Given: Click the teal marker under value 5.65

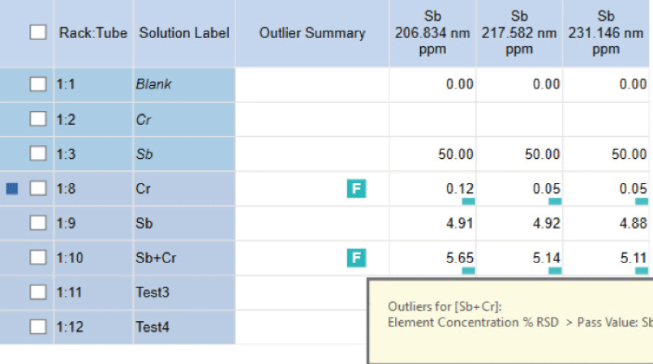Looking at the screenshot, I should (469, 271).
